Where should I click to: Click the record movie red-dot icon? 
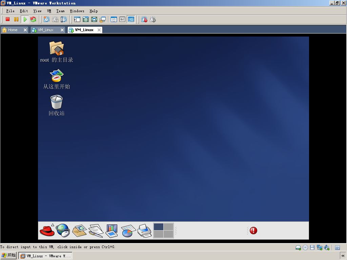[x=144, y=19]
